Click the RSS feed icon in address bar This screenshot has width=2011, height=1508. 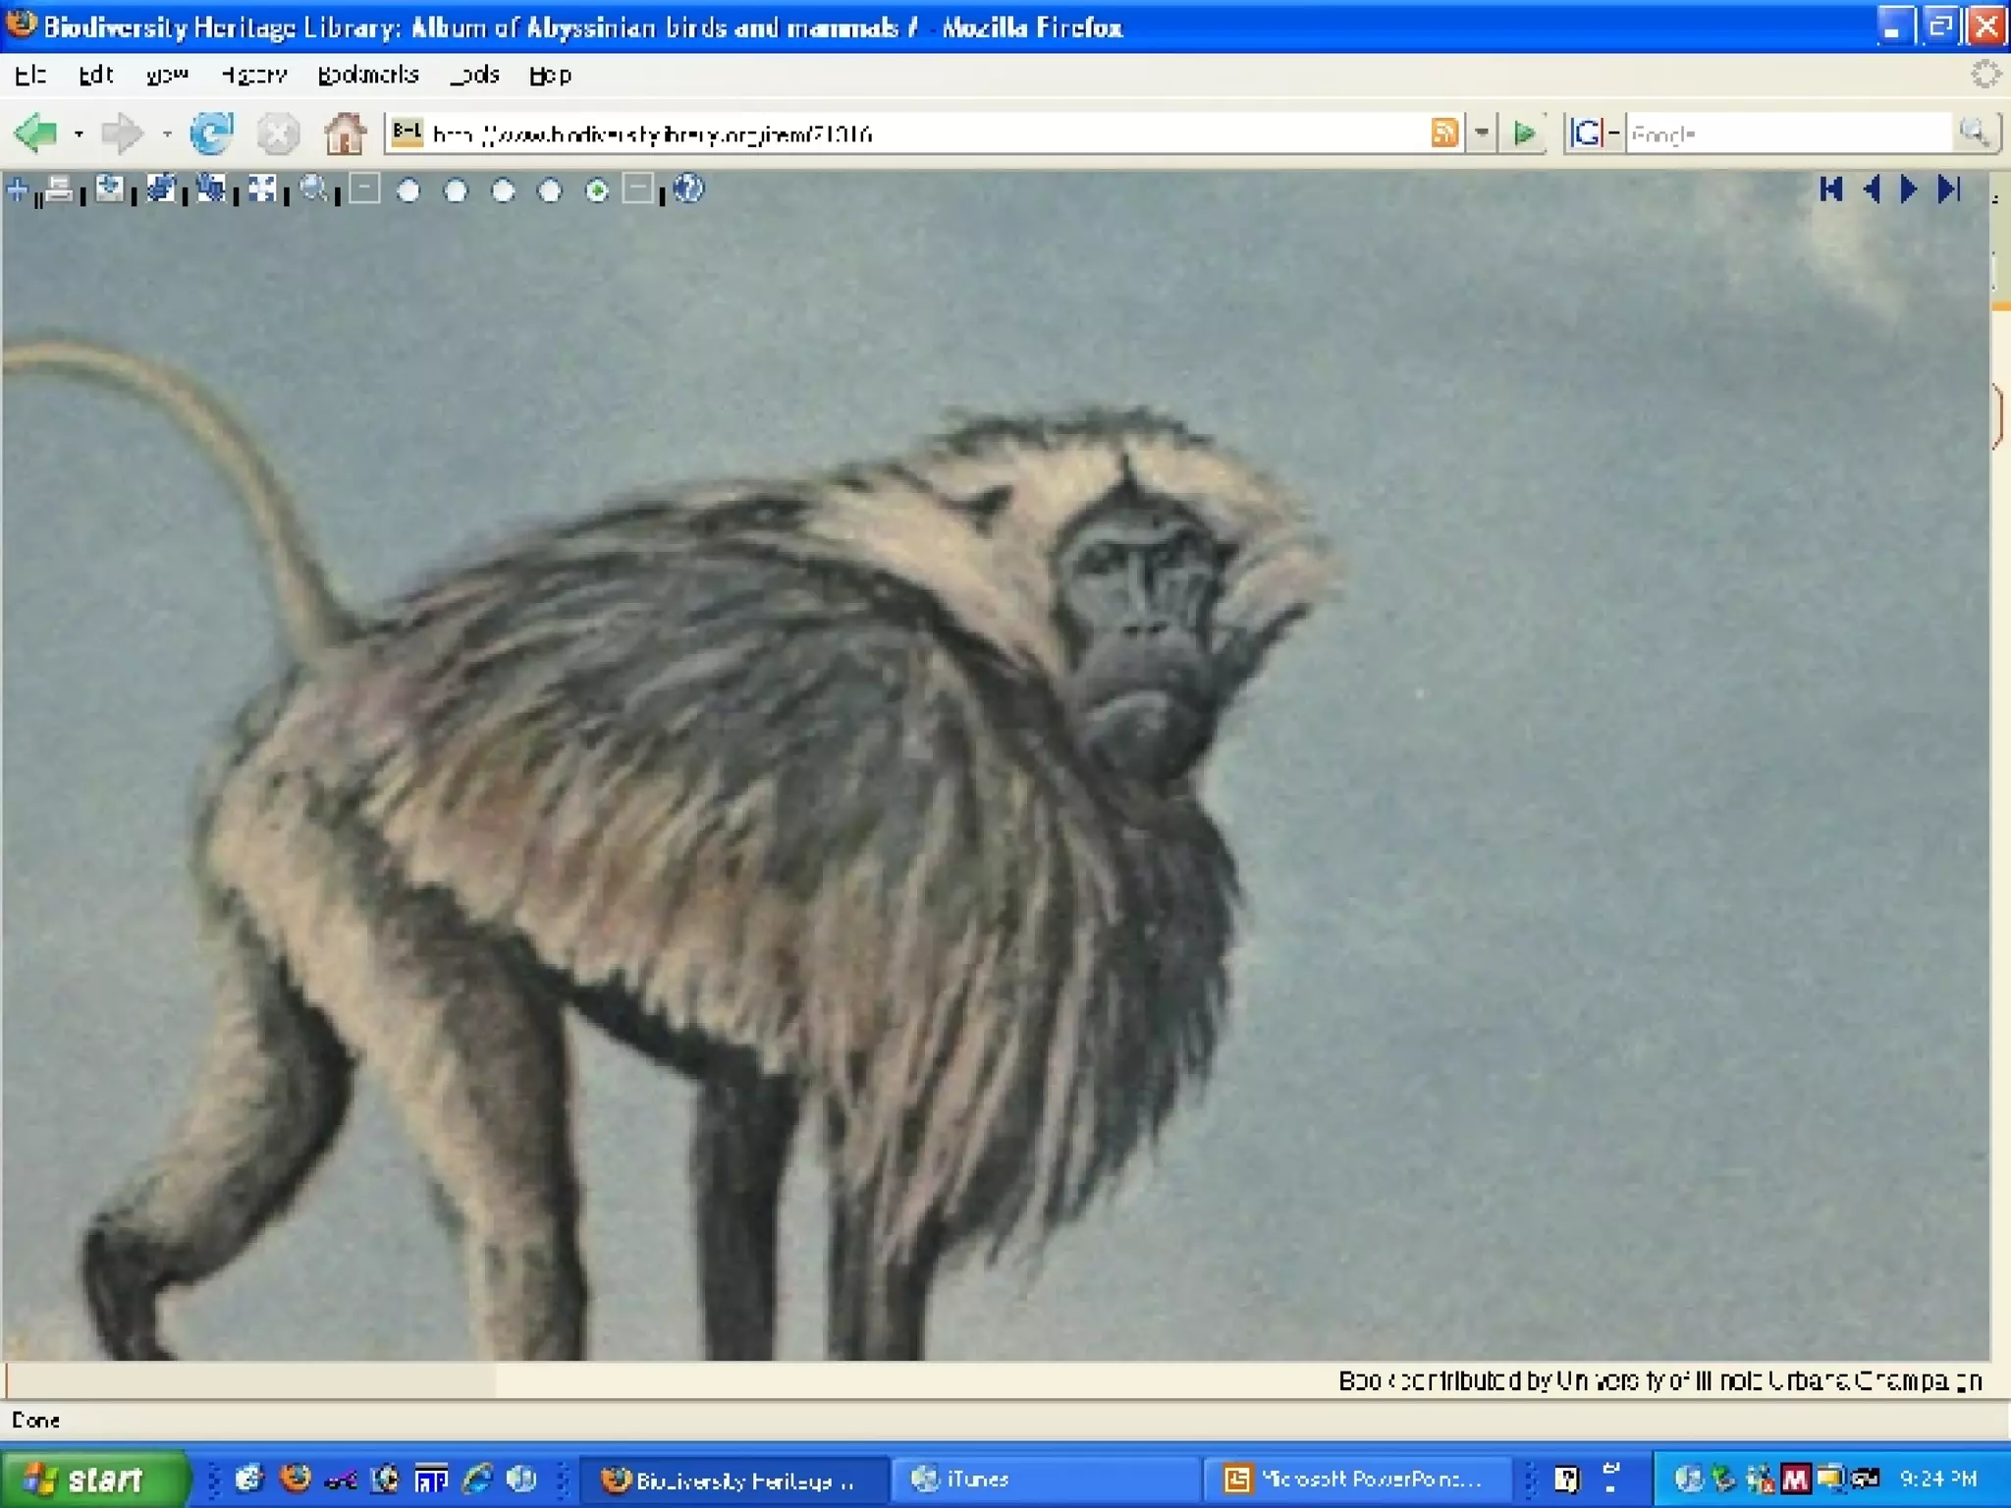[x=1443, y=133]
